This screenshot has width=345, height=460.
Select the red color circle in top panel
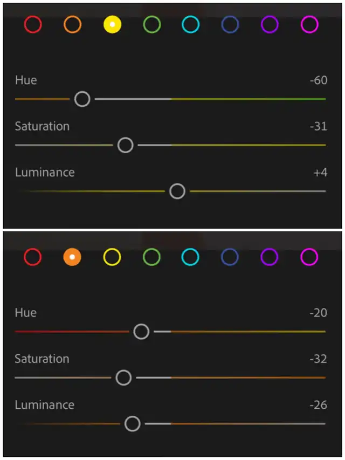33,24
